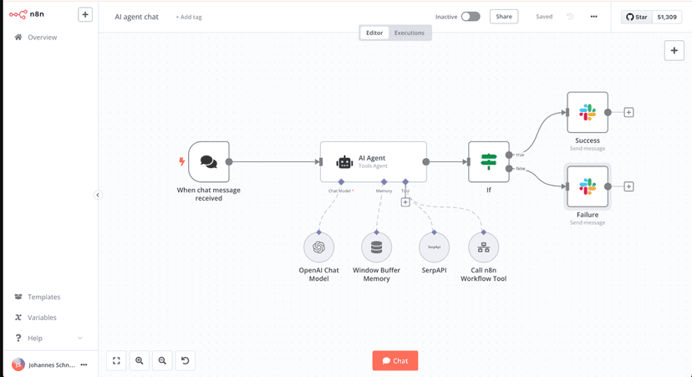Toggle the Inactive workflow switch

(x=471, y=17)
